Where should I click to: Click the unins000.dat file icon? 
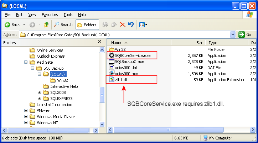(x=111, y=68)
